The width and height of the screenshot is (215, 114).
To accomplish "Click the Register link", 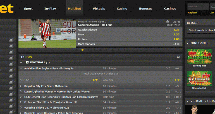I will tap(192, 13).
